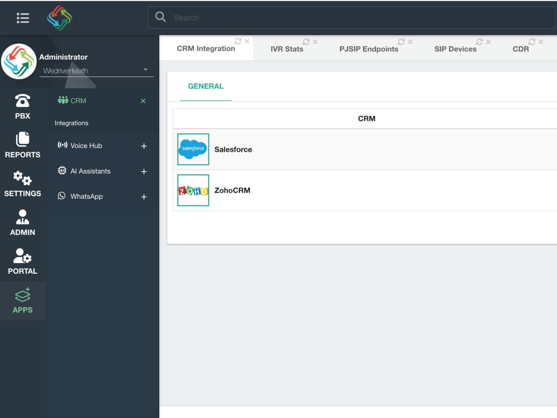The width and height of the screenshot is (557, 418).
Task: Click the Voice Hub menu label
Action: 86,145
